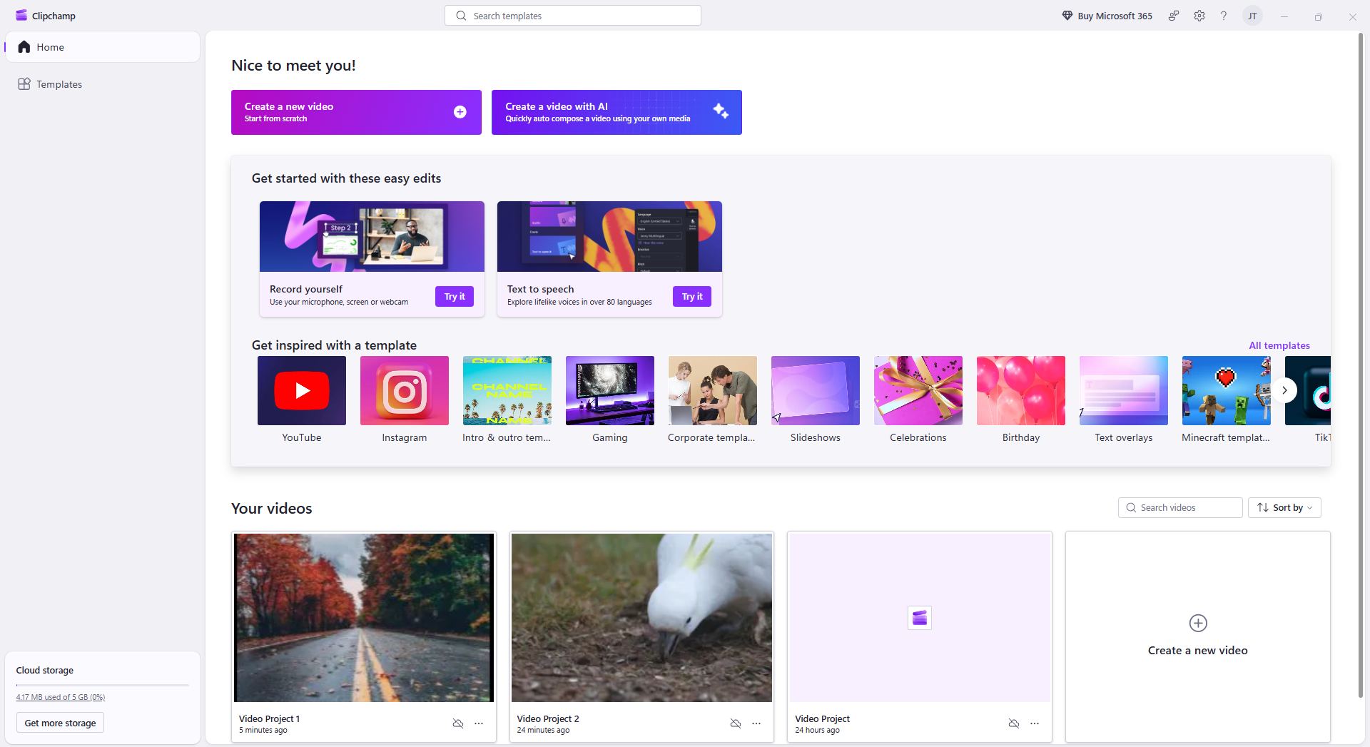Open the Help question mark icon
The image size is (1370, 747).
coord(1224,16)
